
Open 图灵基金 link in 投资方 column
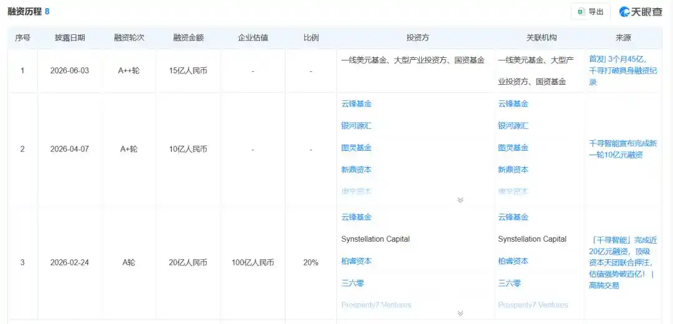tap(356, 148)
